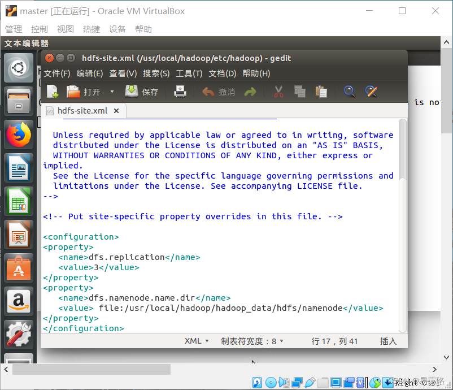453x390 pixels.
Task: Create a new document in gedit
Action: point(53,92)
